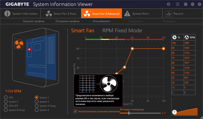Viewport: 203px width, 119px height.
Task: Click the 1753 RPM value
Action: pos(187,53)
